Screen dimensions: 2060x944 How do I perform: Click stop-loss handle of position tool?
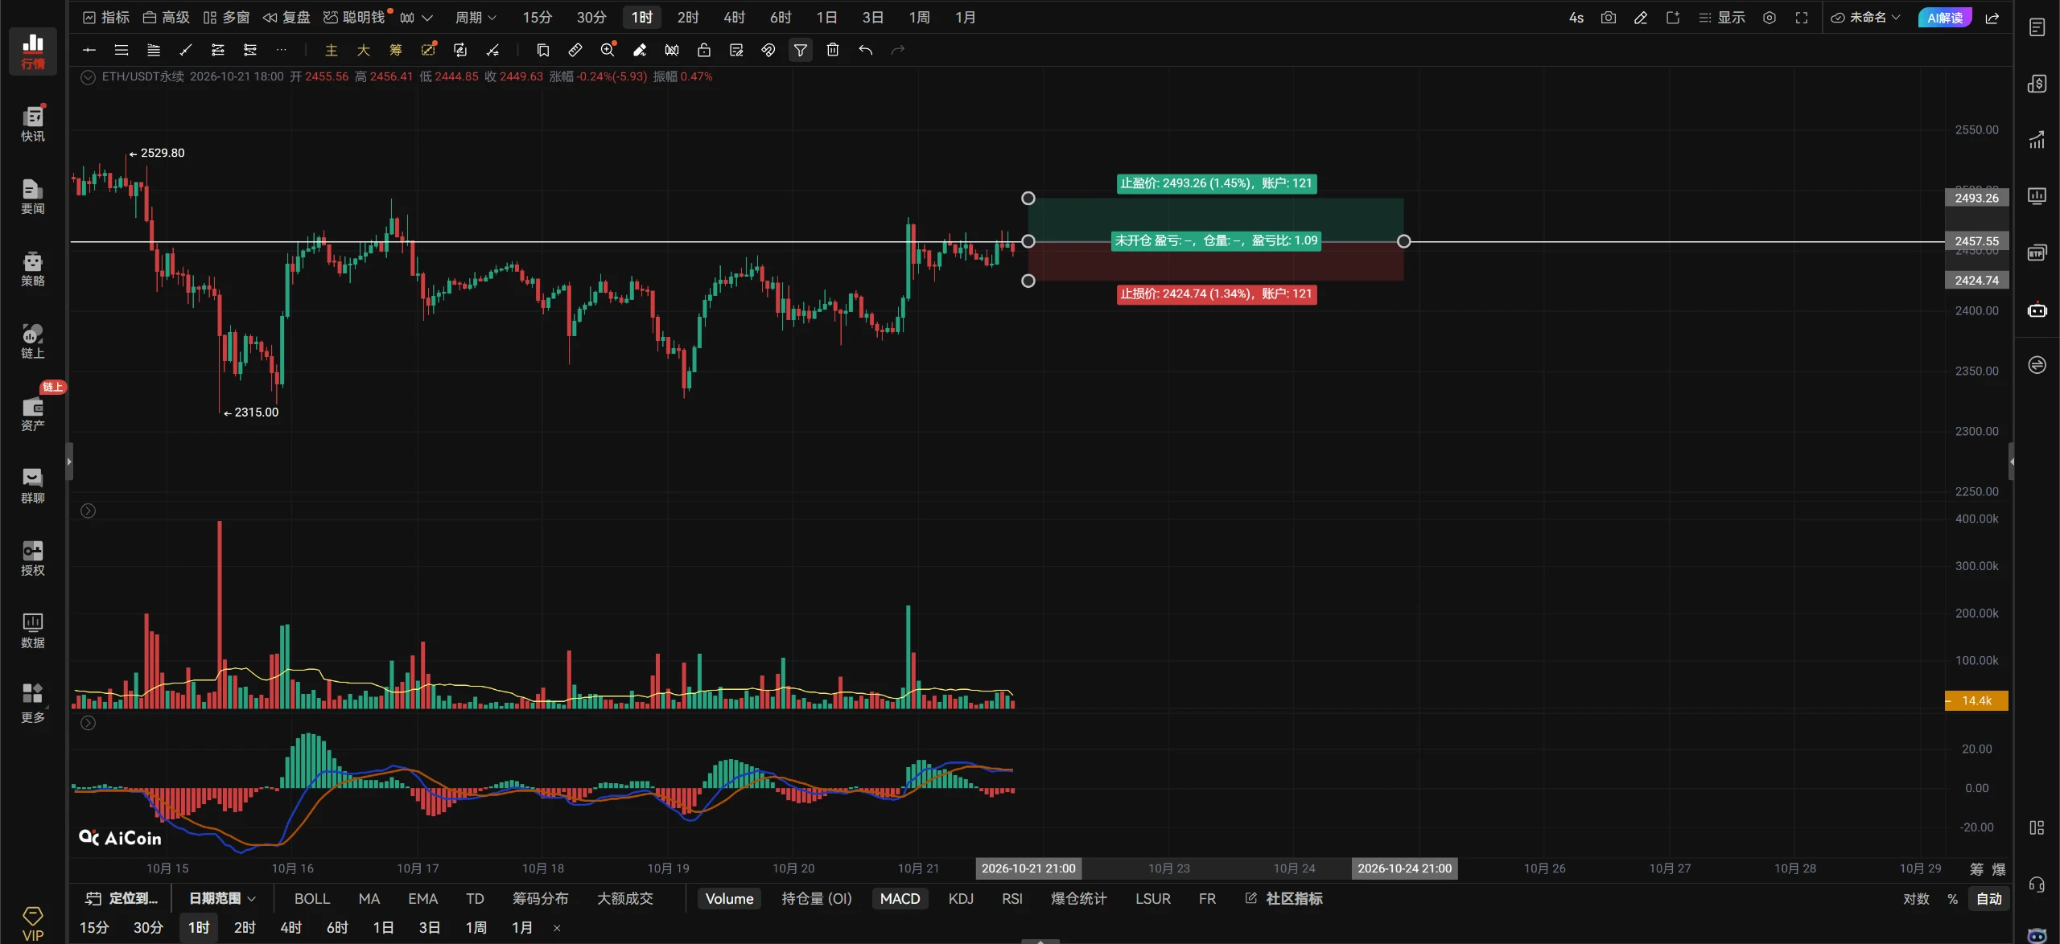tap(1028, 281)
